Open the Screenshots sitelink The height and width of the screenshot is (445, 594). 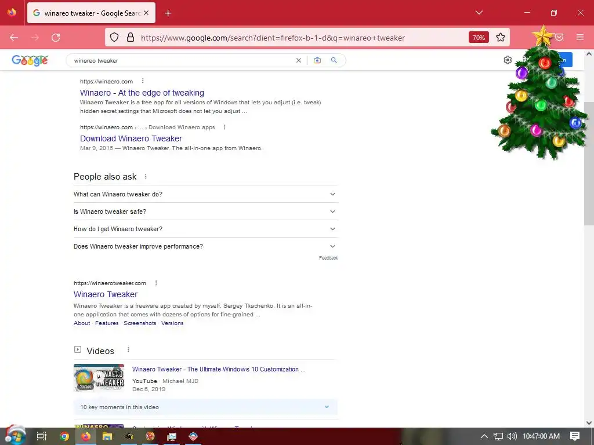pyautogui.click(x=140, y=323)
